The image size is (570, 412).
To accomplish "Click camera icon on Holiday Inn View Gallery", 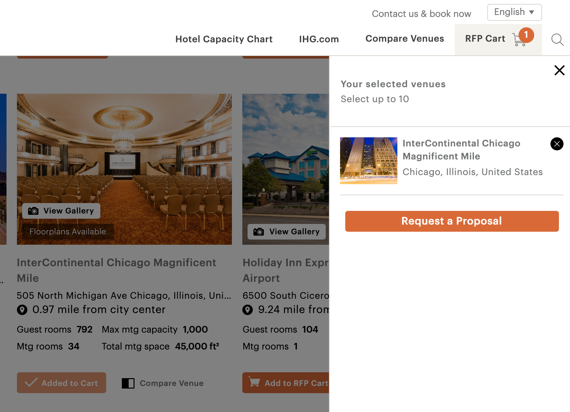I will pos(259,232).
